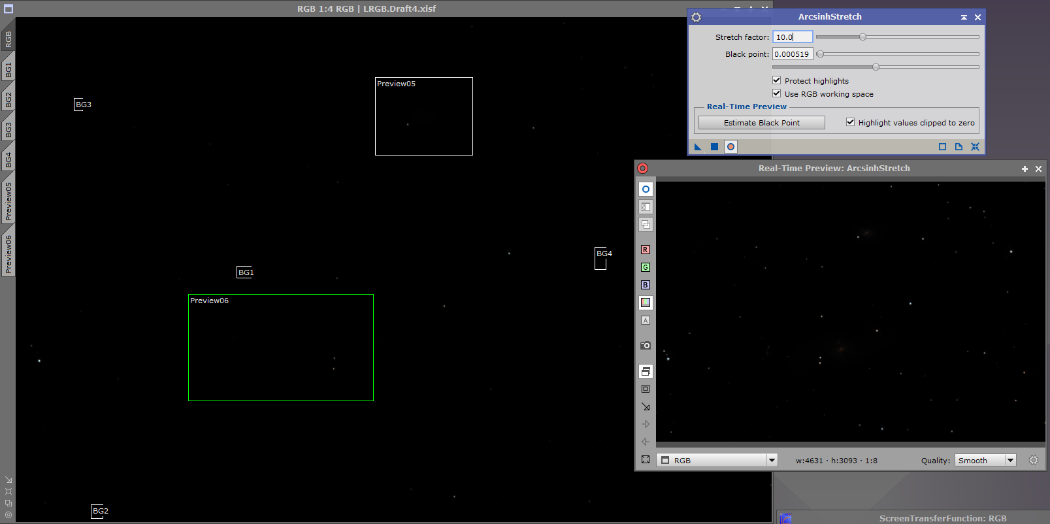
Task: Toggle the Real-Time Preview circle icon
Action: pos(731,147)
